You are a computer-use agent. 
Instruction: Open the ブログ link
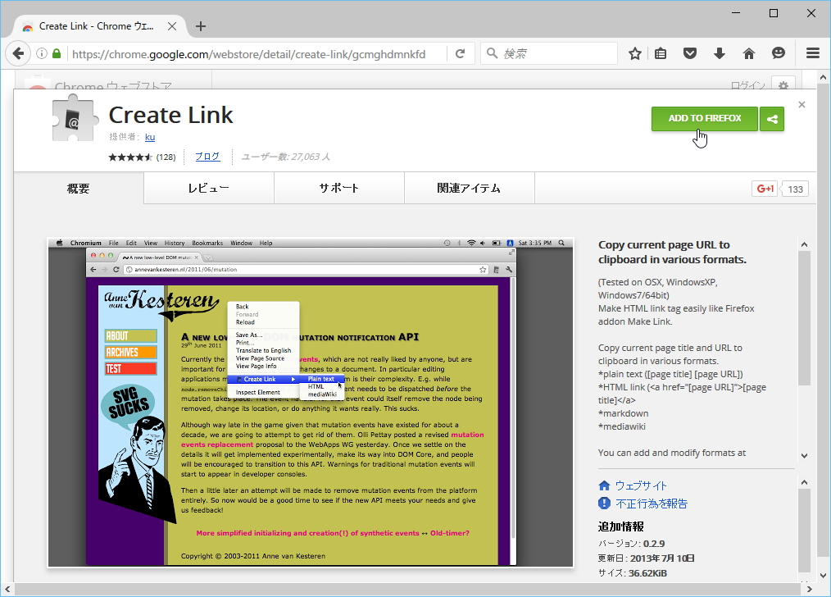207,156
